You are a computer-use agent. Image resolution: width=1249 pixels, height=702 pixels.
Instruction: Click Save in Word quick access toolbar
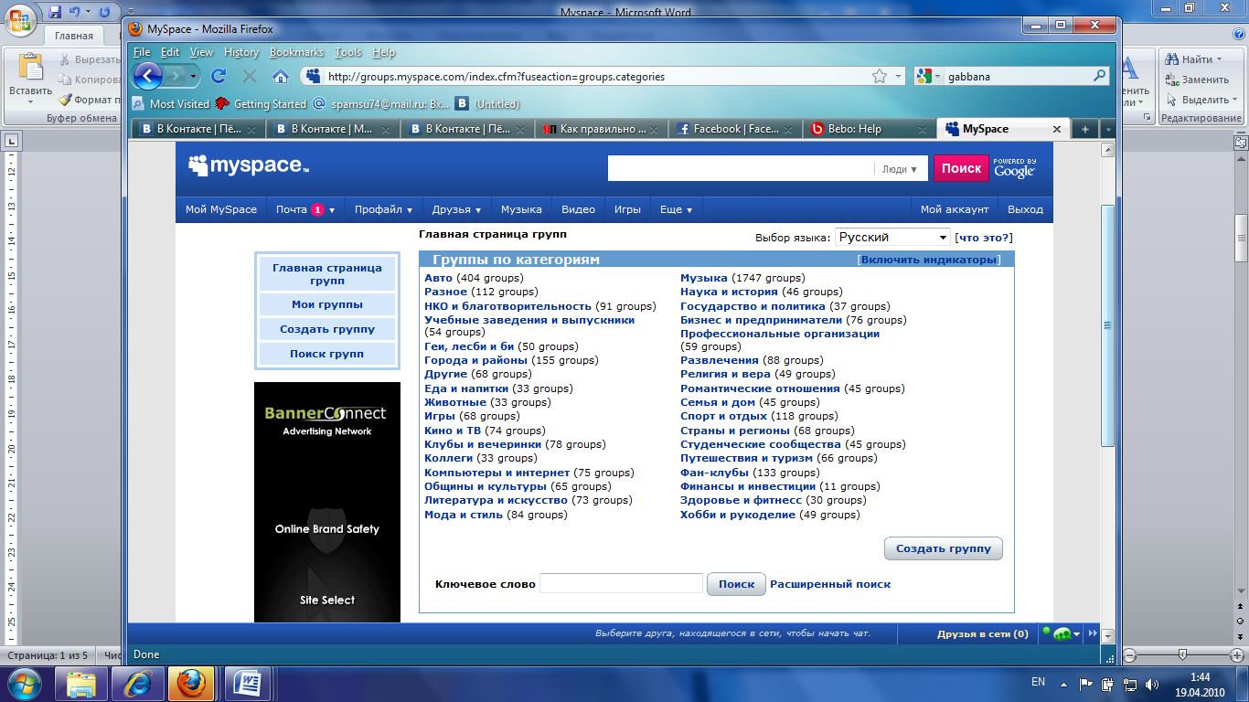[55, 12]
